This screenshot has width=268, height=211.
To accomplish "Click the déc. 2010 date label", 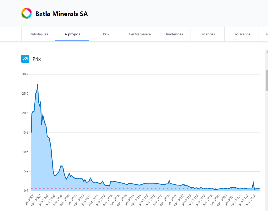I will coord(79,200).
